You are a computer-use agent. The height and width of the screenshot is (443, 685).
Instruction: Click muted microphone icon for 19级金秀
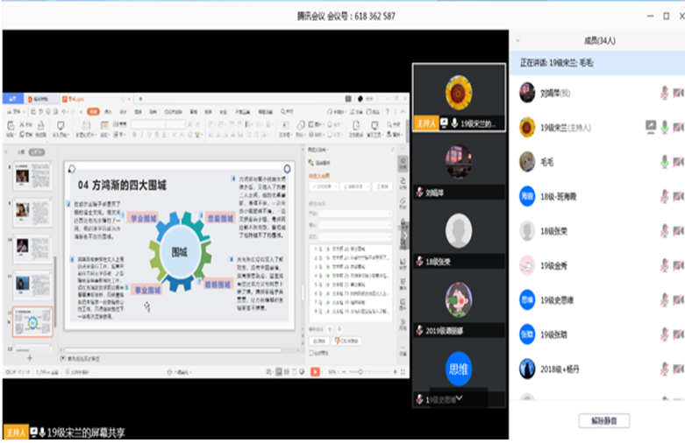click(664, 265)
